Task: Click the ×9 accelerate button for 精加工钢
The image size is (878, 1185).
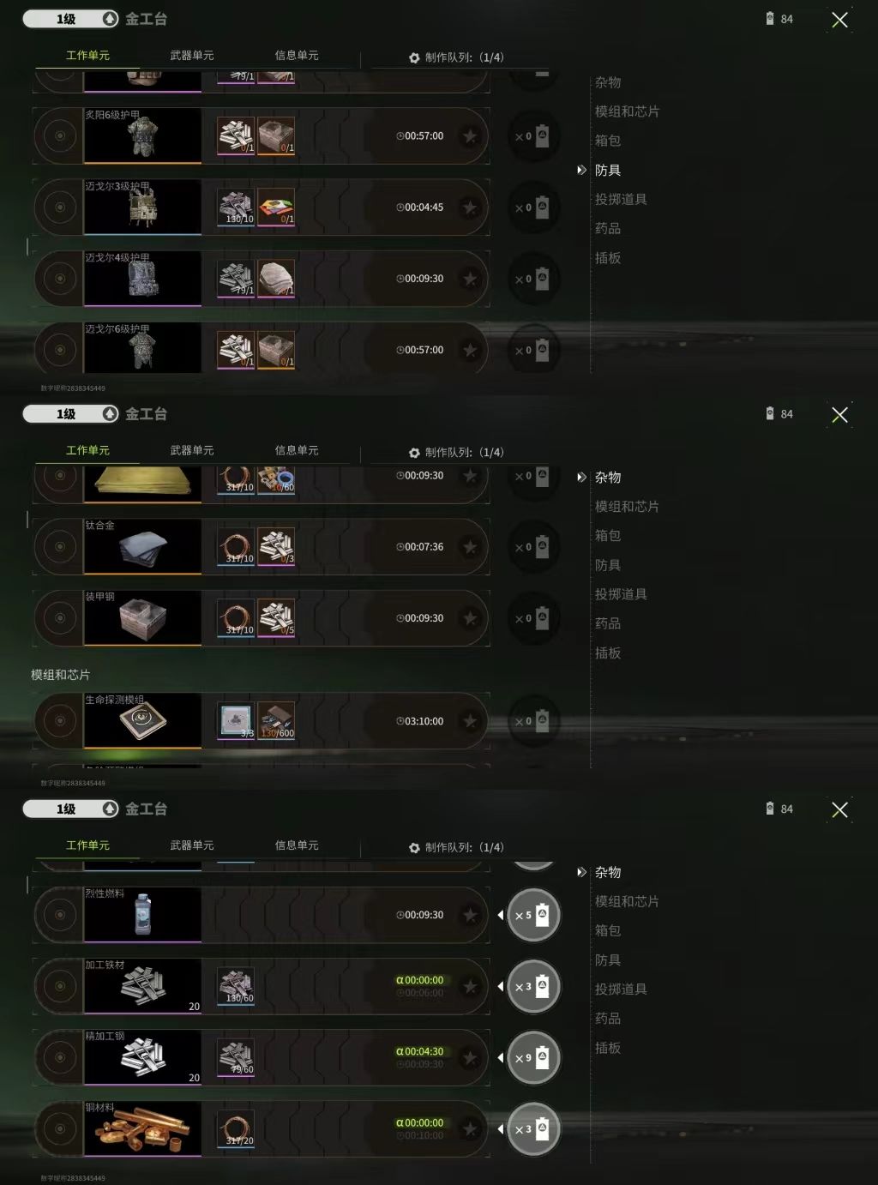Action: point(533,1058)
